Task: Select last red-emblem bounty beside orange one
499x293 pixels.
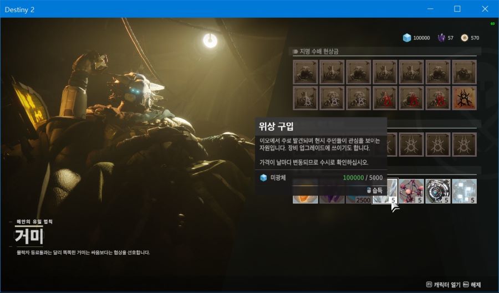Action: pyautogui.click(x=438, y=98)
